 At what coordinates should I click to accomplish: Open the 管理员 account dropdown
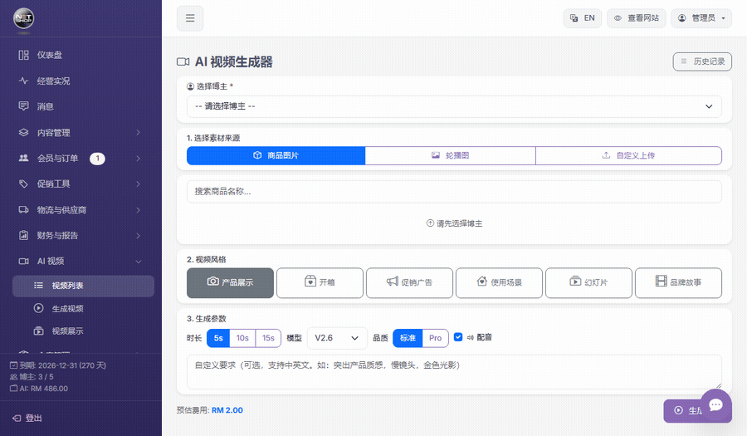[x=701, y=18]
